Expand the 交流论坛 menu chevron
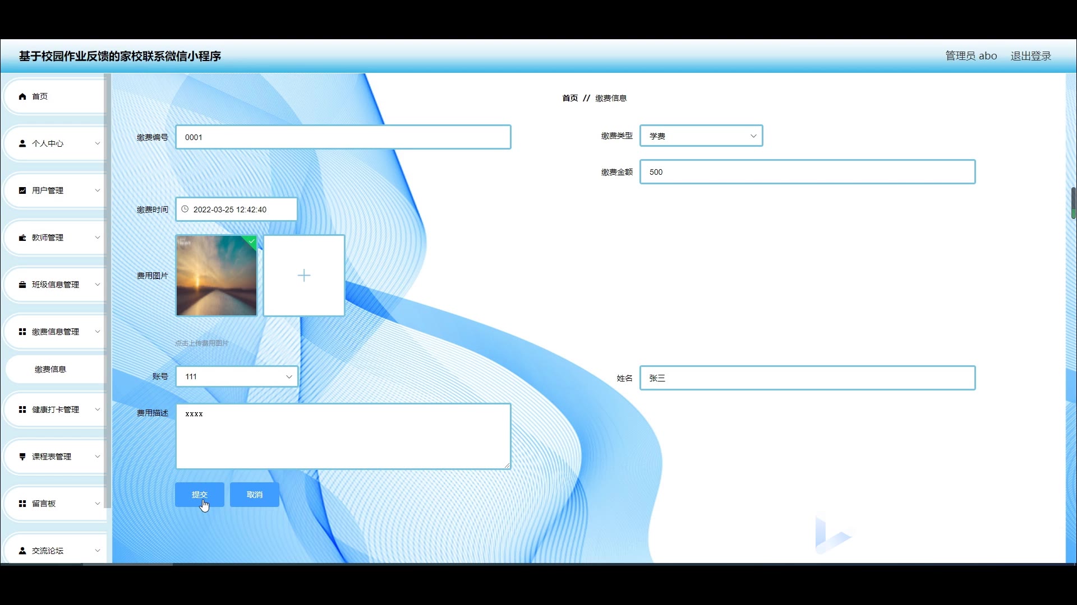 (97, 551)
